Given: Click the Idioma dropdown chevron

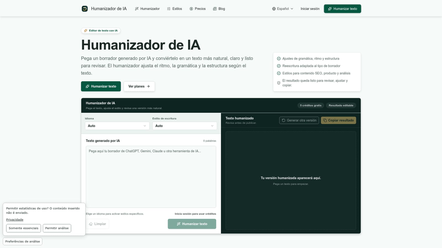Looking at the screenshot, I should coord(145,126).
